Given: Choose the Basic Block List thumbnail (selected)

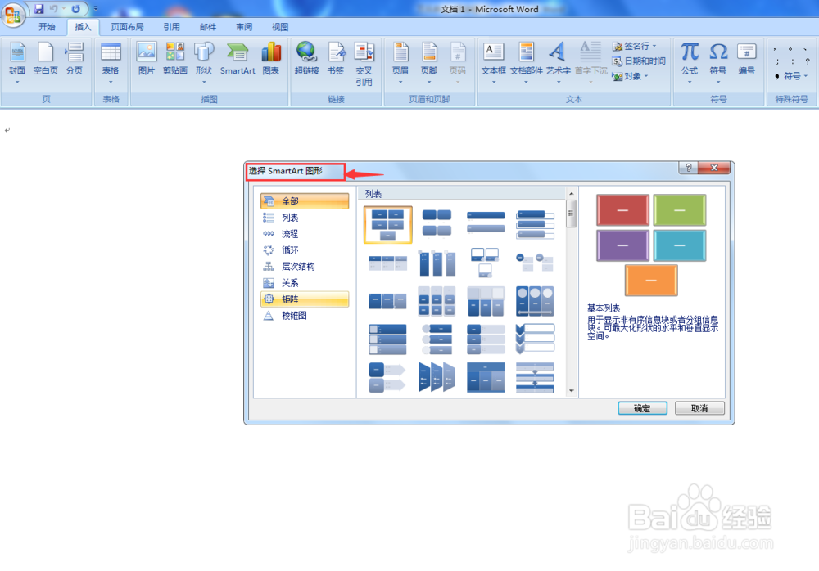Looking at the screenshot, I should click(x=387, y=224).
